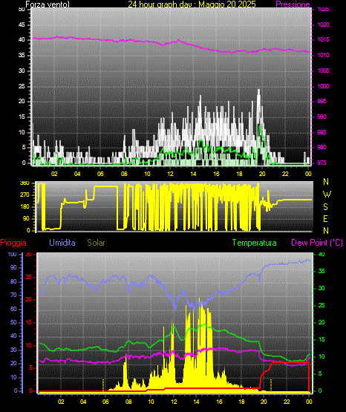Click the humidity axis value "80"
Image resolution: width=346 pixels, height=412 pixels.
pyautogui.click(x=13, y=281)
